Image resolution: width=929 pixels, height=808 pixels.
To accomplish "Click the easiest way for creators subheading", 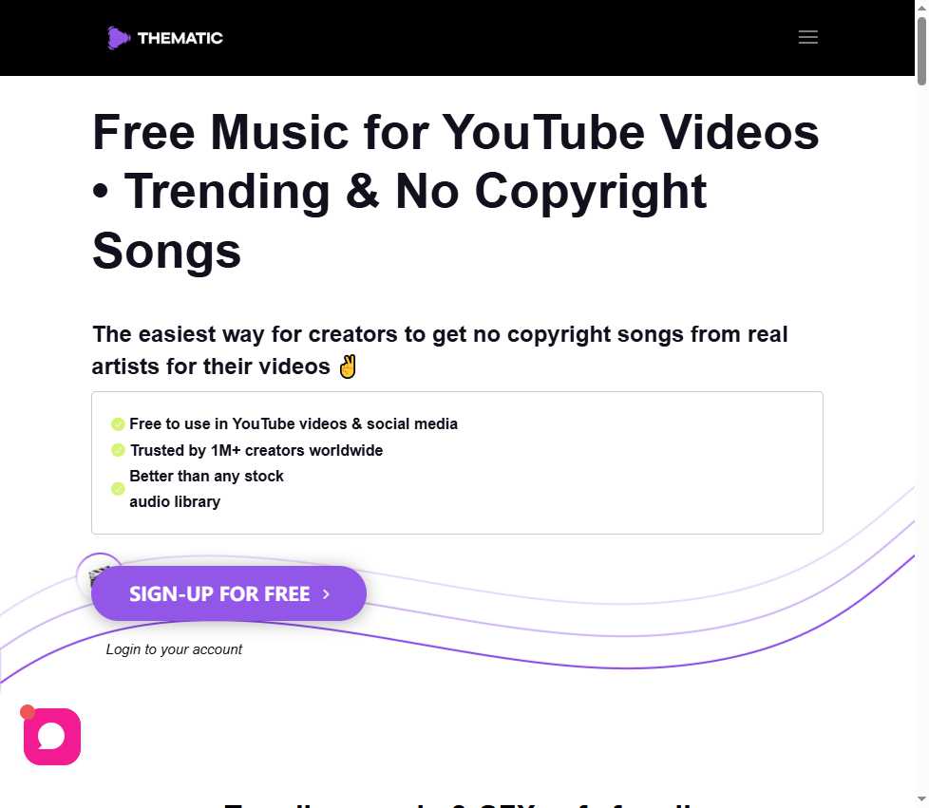I will [x=440, y=350].
